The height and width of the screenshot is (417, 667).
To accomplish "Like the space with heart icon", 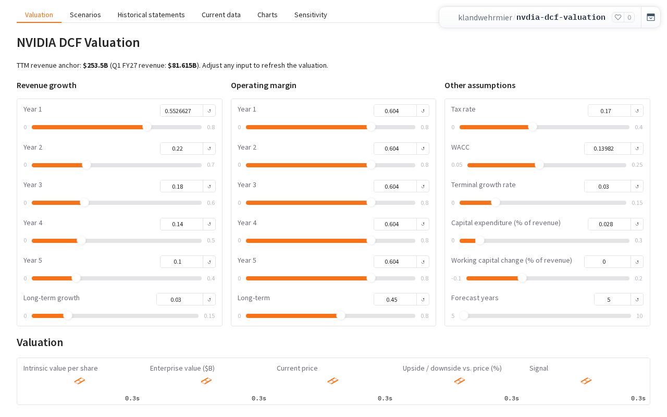I will [x=618, y=17].
